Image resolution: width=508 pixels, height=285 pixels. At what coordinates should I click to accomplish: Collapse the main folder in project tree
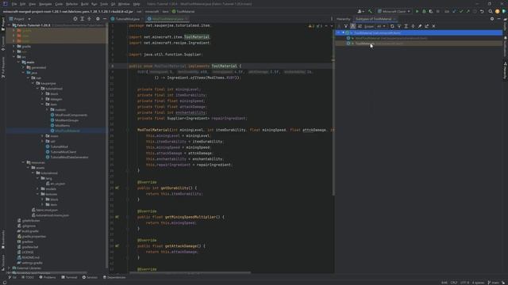tap(19, 62)
